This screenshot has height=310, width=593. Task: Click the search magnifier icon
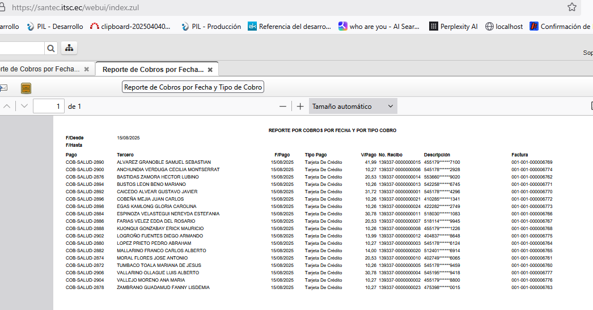point(51,48)
